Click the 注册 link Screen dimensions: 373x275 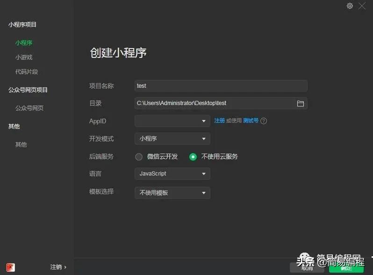[219, 120]
